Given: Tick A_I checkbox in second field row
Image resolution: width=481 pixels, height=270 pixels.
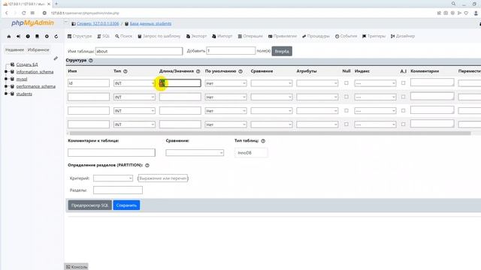Looking at the screenshot, I should point(404,97).
